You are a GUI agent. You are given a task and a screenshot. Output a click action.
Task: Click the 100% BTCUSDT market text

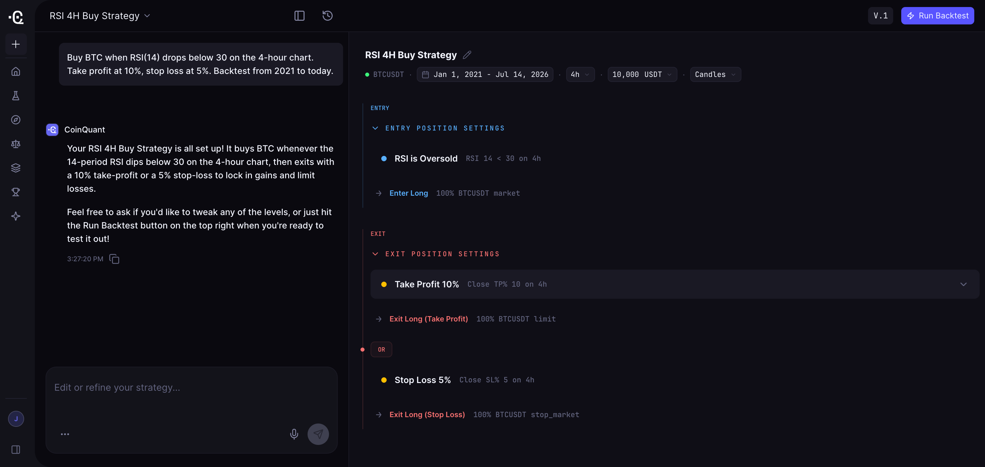pyautogui.click(x=477, y=193)
